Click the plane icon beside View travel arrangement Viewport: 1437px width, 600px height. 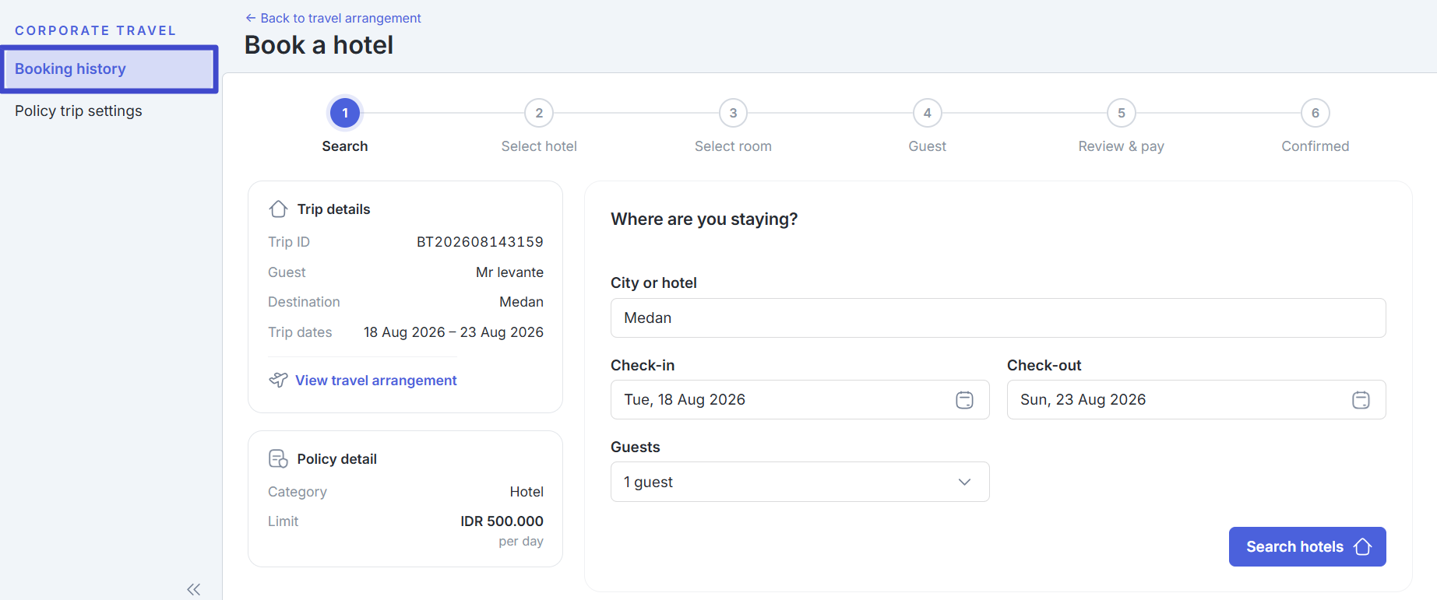[278, 380]
